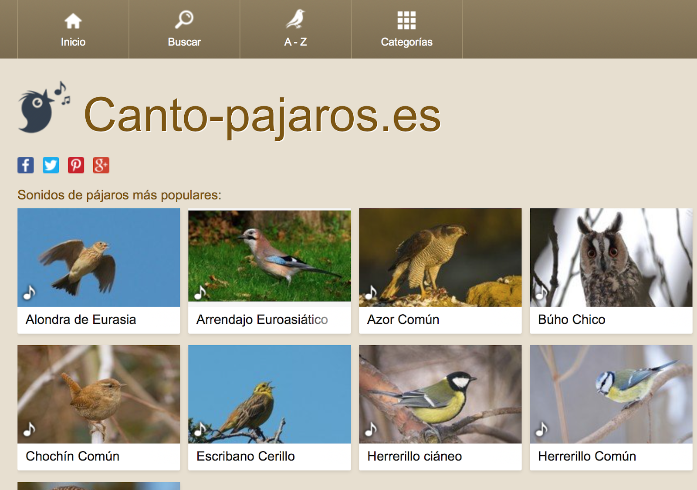Screen dimensions: 697x490
Task: Click music note on Alondra de Eurasia photo
Action: coord(29,293)
